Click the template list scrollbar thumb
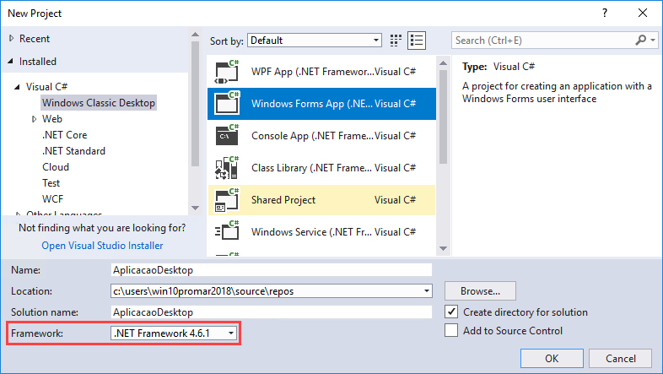 [x=443, y=117]
